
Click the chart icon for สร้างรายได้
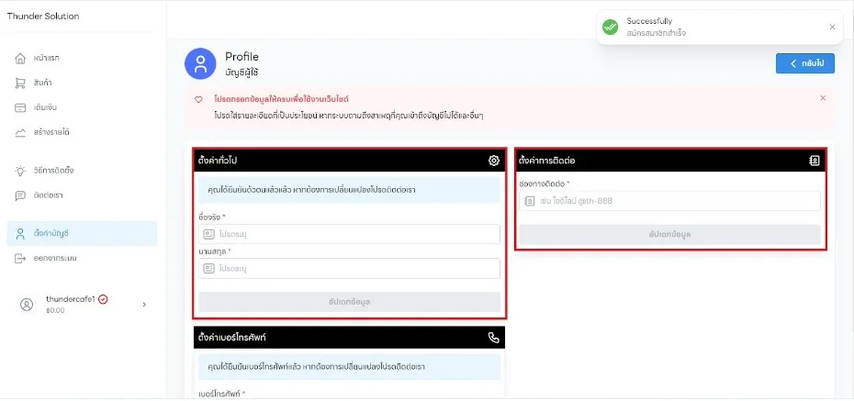(x=20, y=132)
